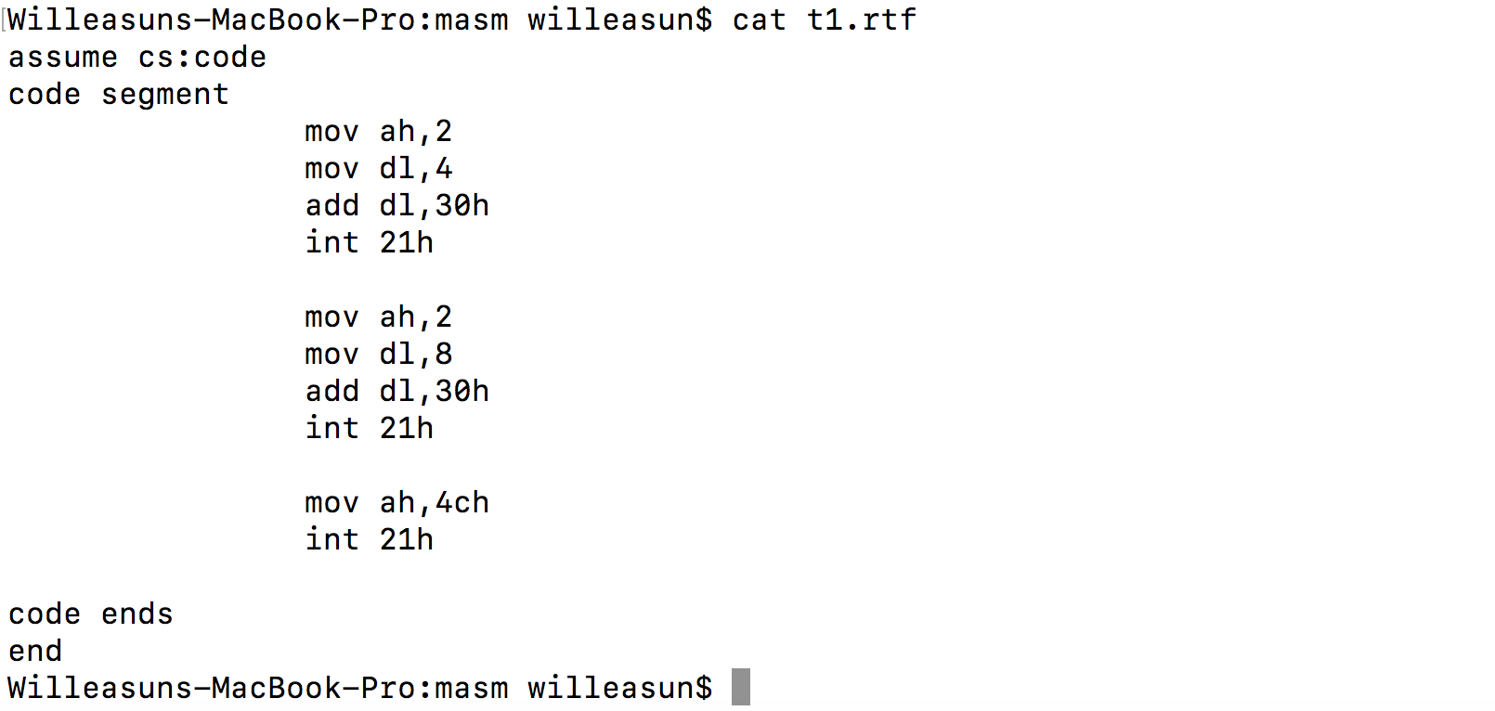Image resolution: width=1495 pixels, height=711 pixels.
Task: Click the last "int 21h" line
Action: [369, 540]
